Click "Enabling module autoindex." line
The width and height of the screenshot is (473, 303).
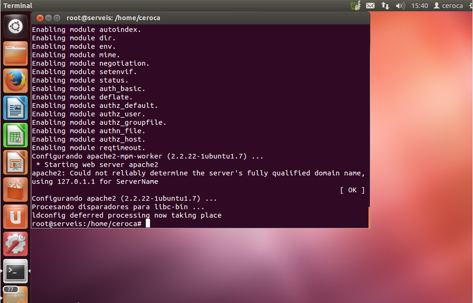click(x=87, y=29)
